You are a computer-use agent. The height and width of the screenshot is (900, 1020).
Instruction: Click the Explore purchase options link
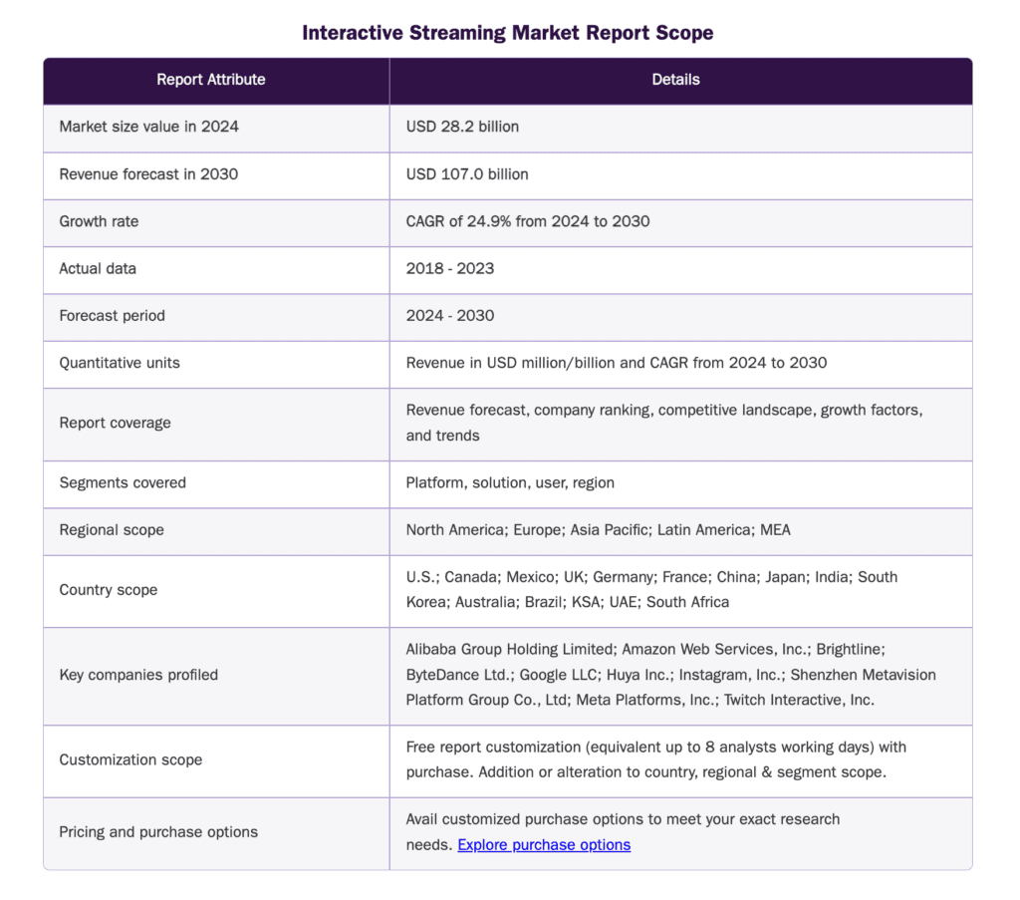(544, 844)
